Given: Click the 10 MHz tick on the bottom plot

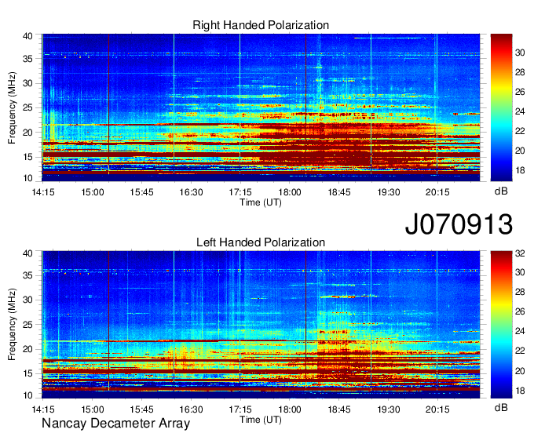Looking at the screenshot, I should [27, 395].
